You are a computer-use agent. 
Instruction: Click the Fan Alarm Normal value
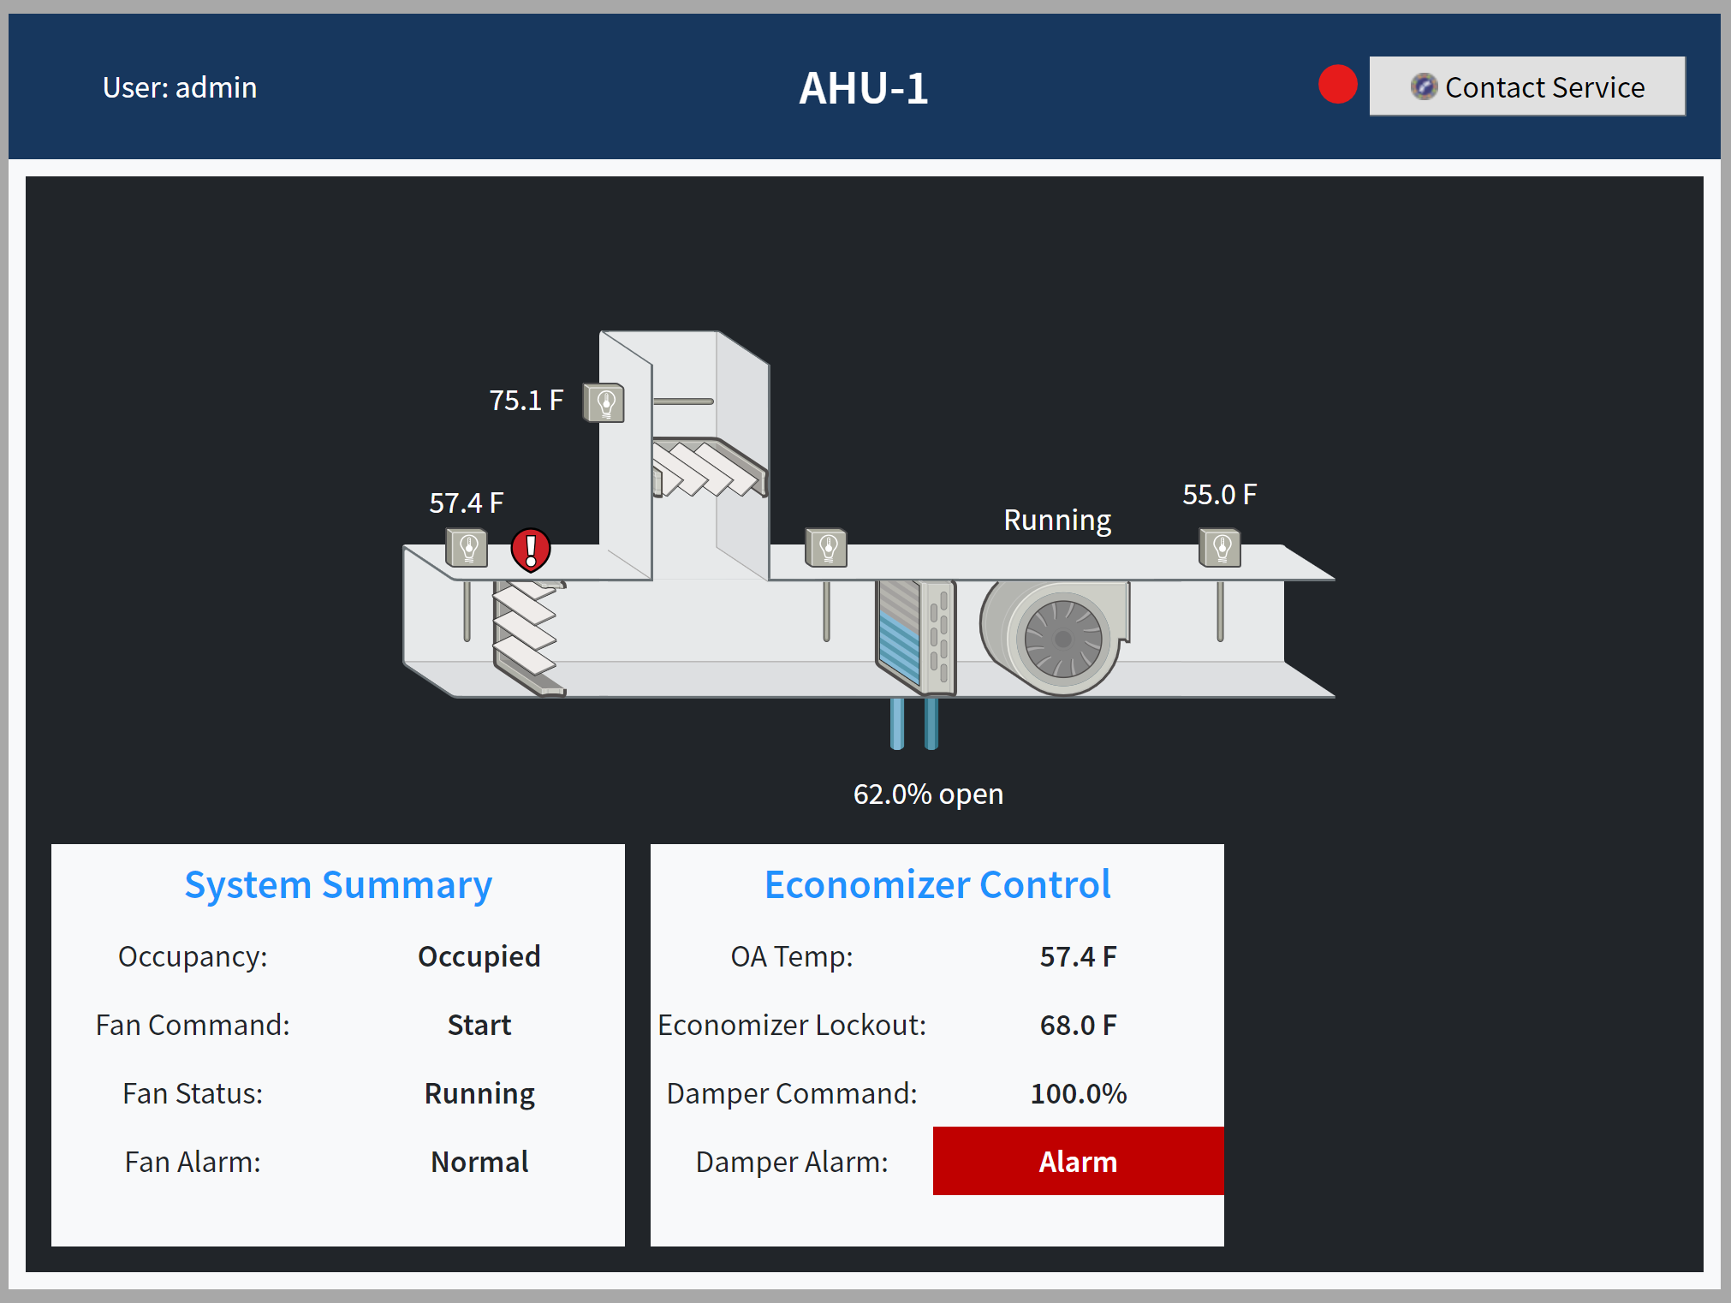tap(479, 1162)
